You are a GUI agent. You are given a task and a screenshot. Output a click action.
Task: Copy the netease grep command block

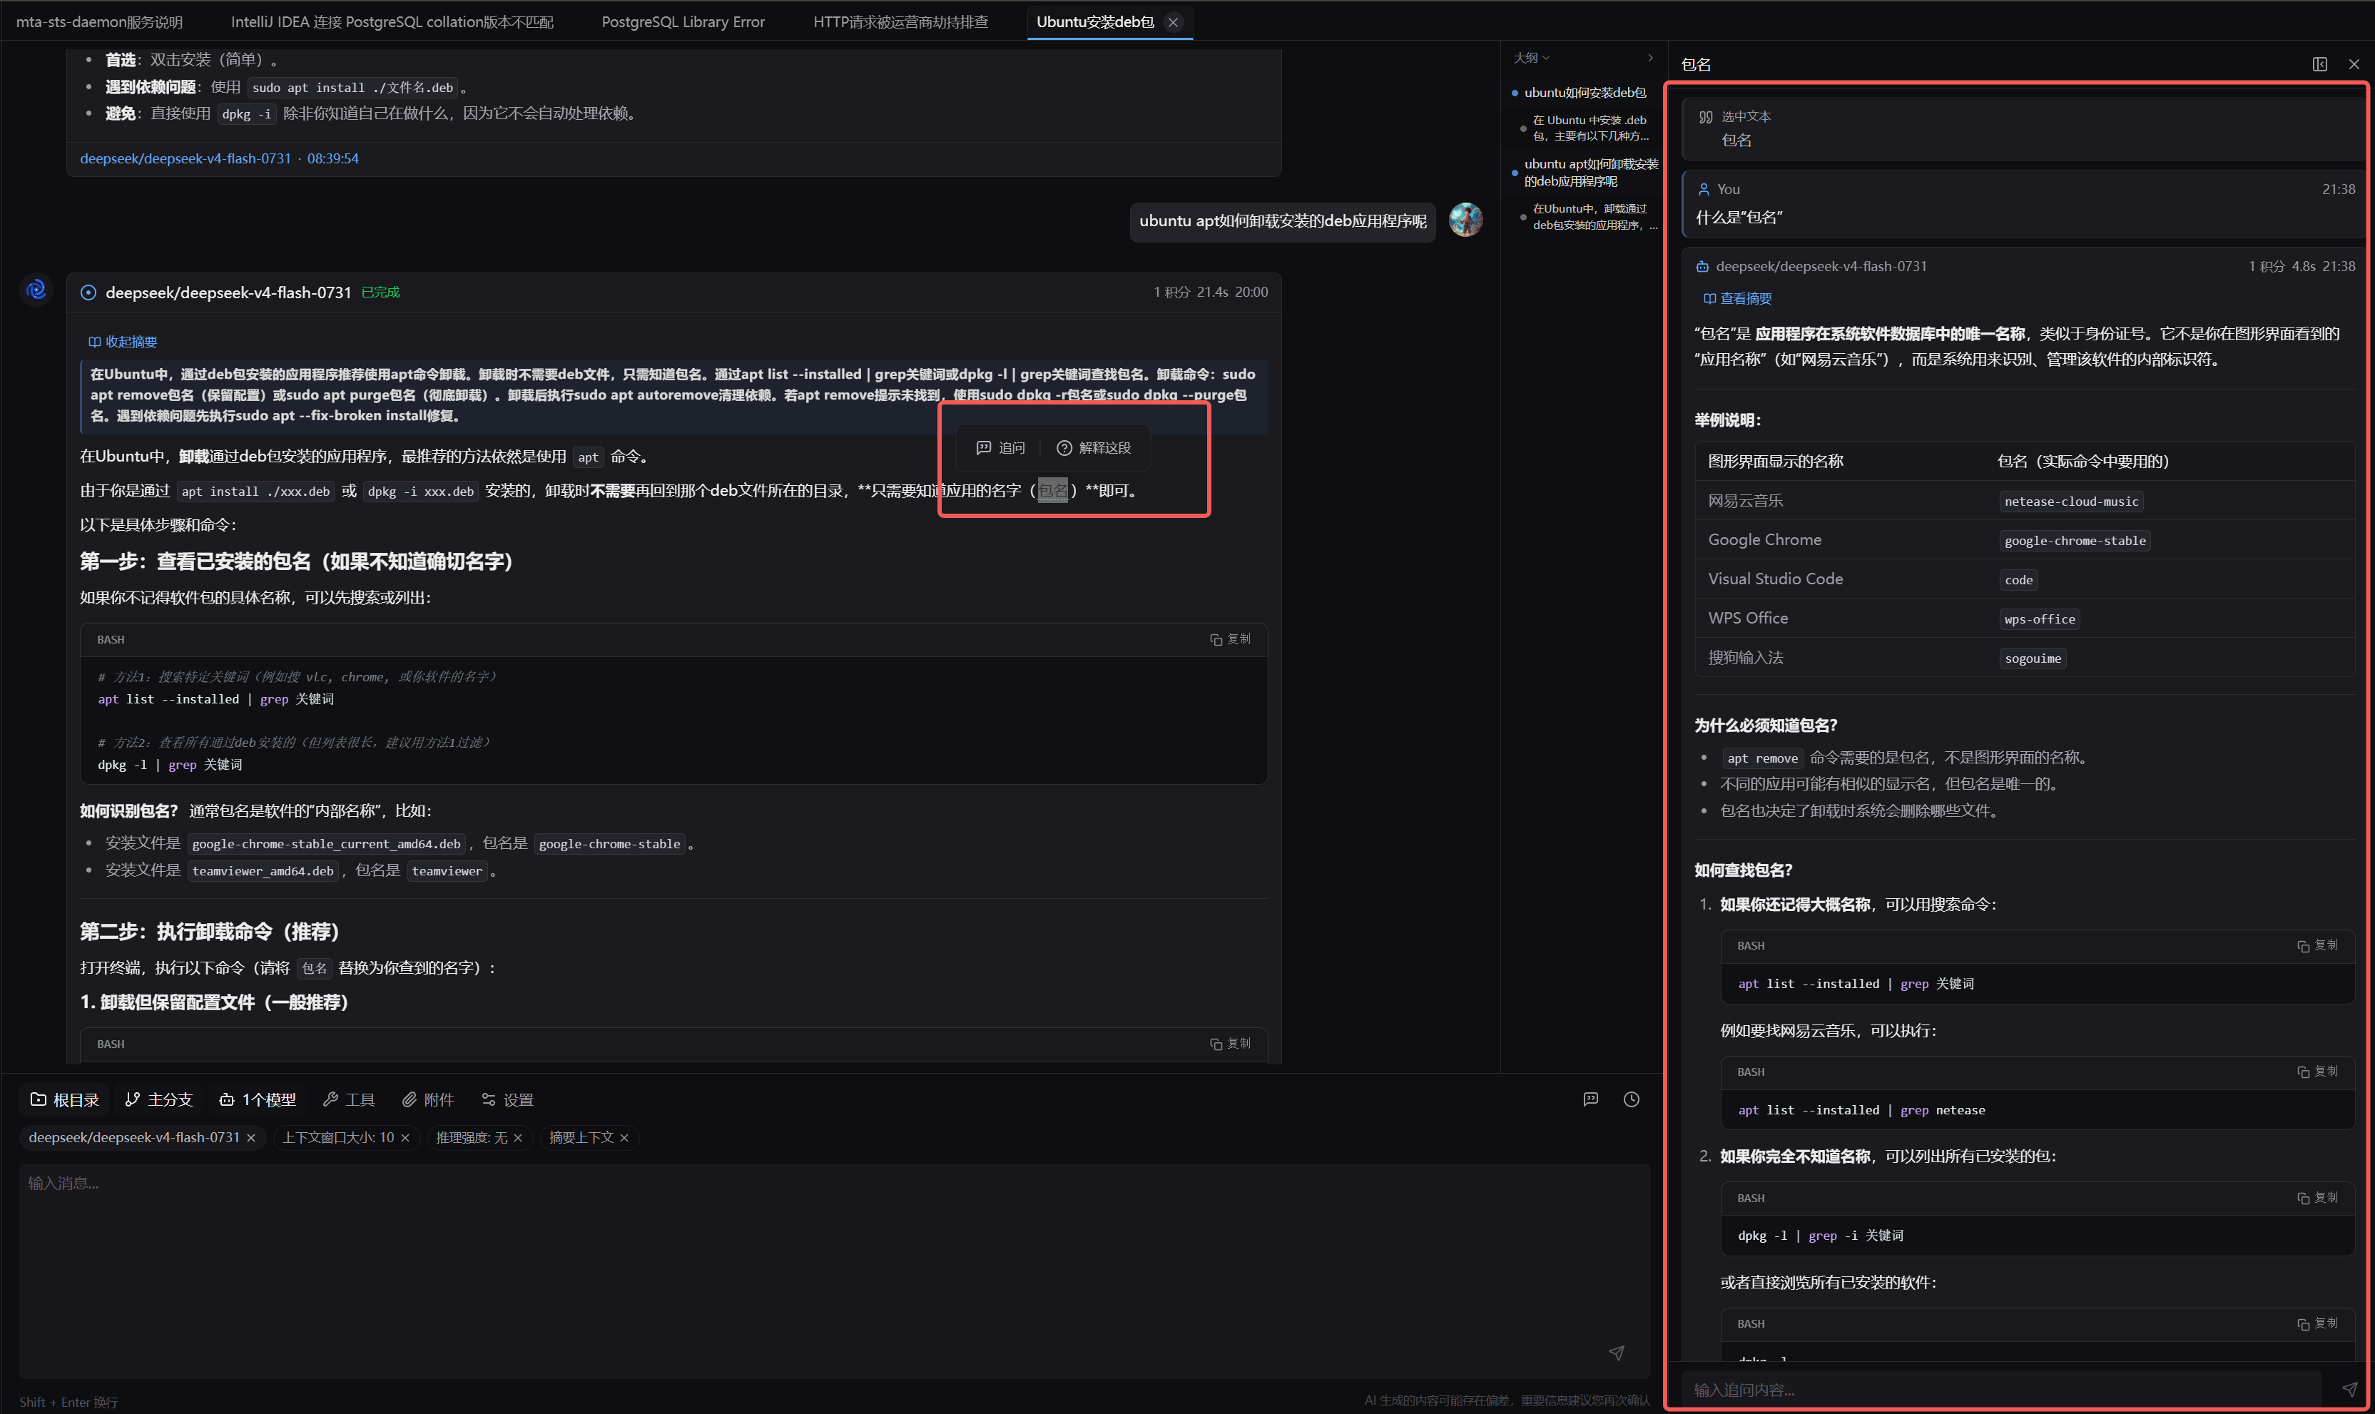point(2317,1072)
